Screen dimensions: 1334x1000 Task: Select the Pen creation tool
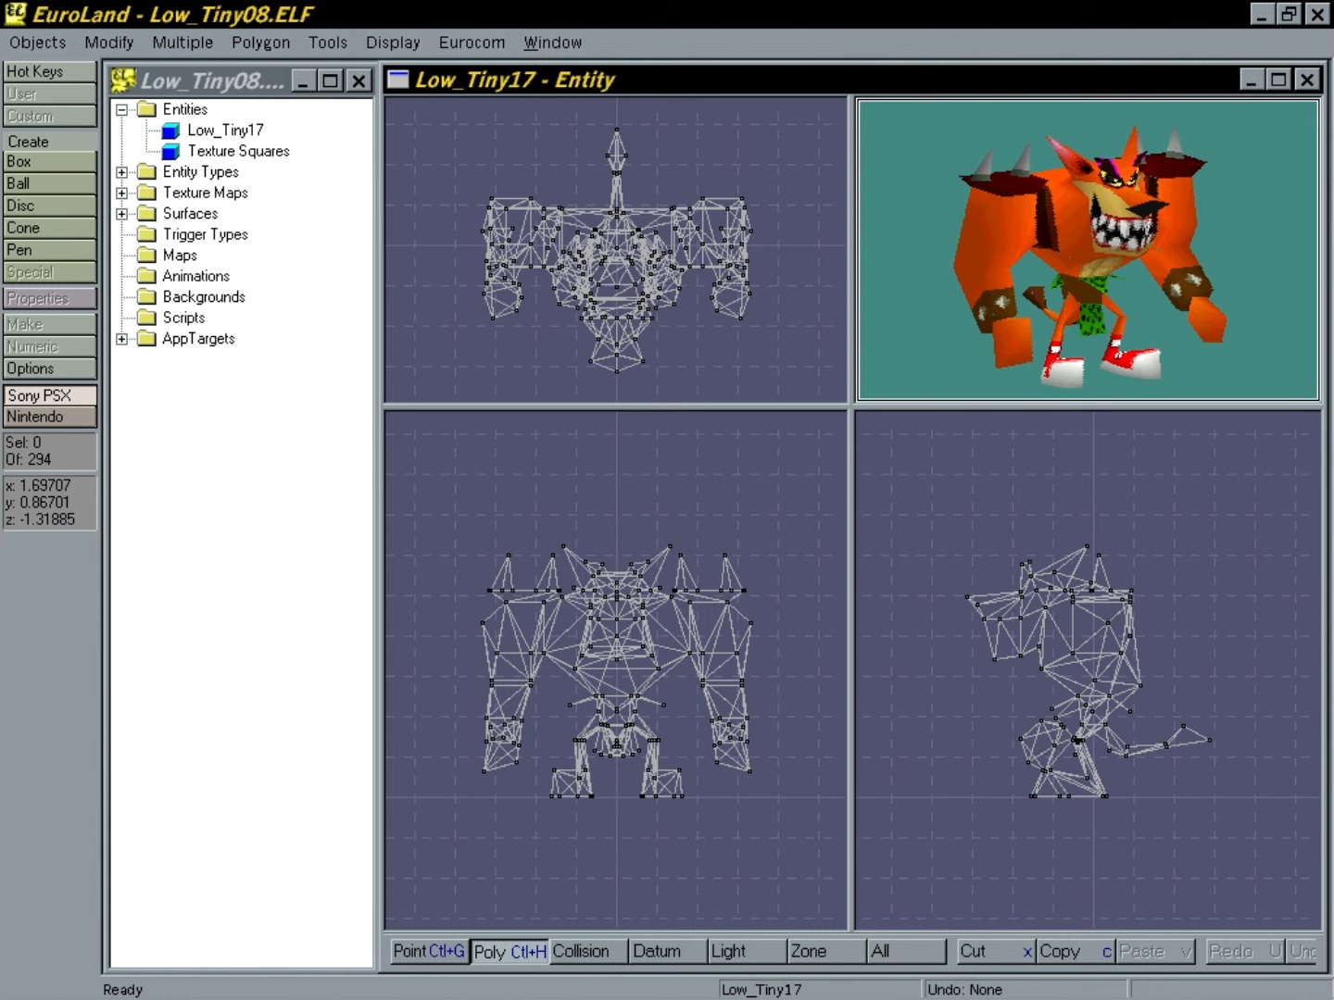point(50,250)
